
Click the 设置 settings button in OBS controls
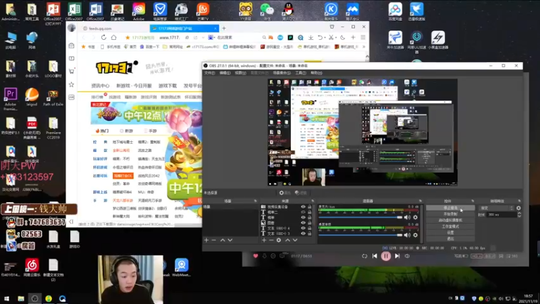click(x=450, y=232)
